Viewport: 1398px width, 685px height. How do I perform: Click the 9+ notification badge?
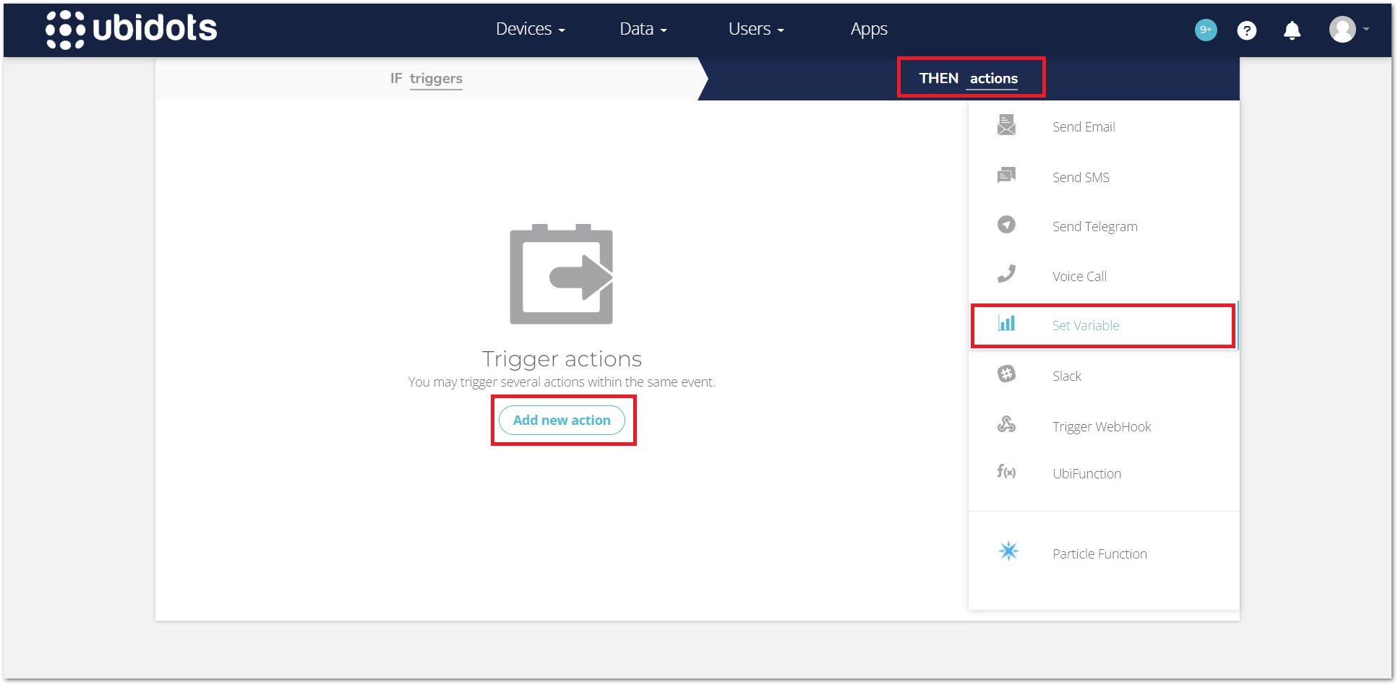[1205, 30]
